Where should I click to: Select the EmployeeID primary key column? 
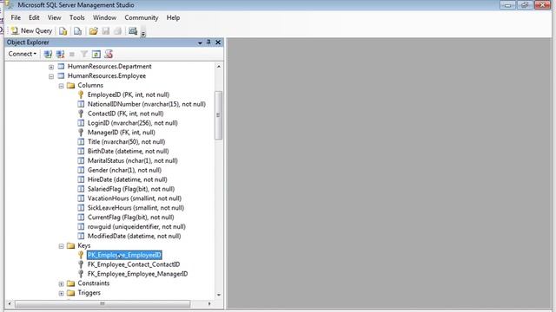click(129, 94)
